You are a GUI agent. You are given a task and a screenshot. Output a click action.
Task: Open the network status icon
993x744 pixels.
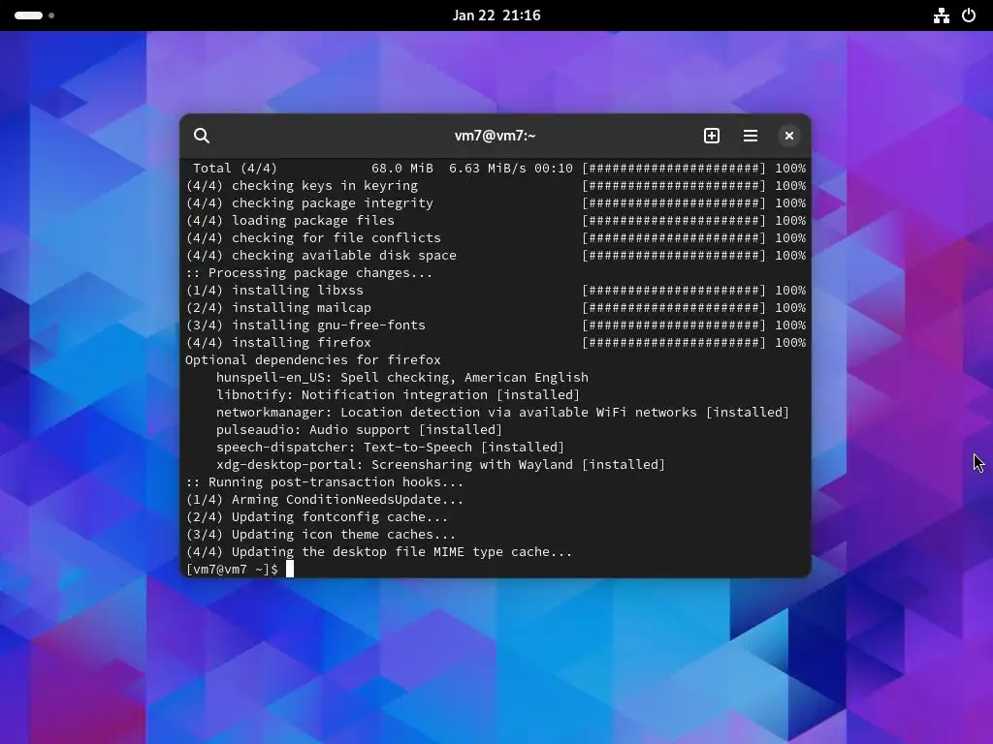(x=942, y=15)
